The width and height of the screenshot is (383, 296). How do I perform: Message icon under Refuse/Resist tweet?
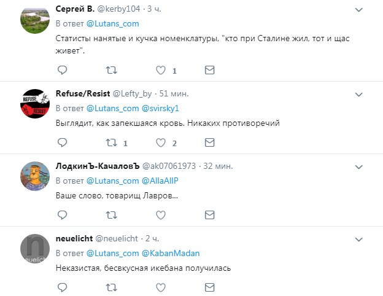(209, 143)
